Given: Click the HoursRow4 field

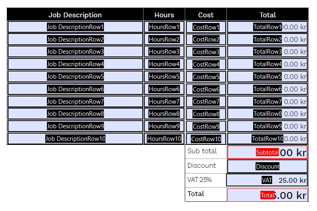Looking at the screenshot, I should click(x=164, y=64).
